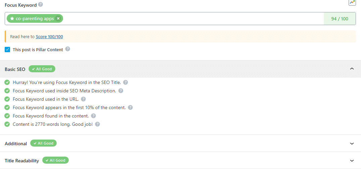Expand the Title Readability section

pyautogui.click(x=352, y=161)
